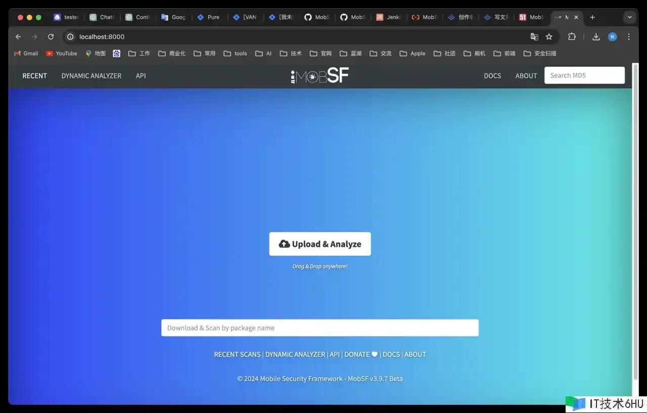Open a new browser tab with plus
Screen dimensions: 647x413
[x=592, y=17]
